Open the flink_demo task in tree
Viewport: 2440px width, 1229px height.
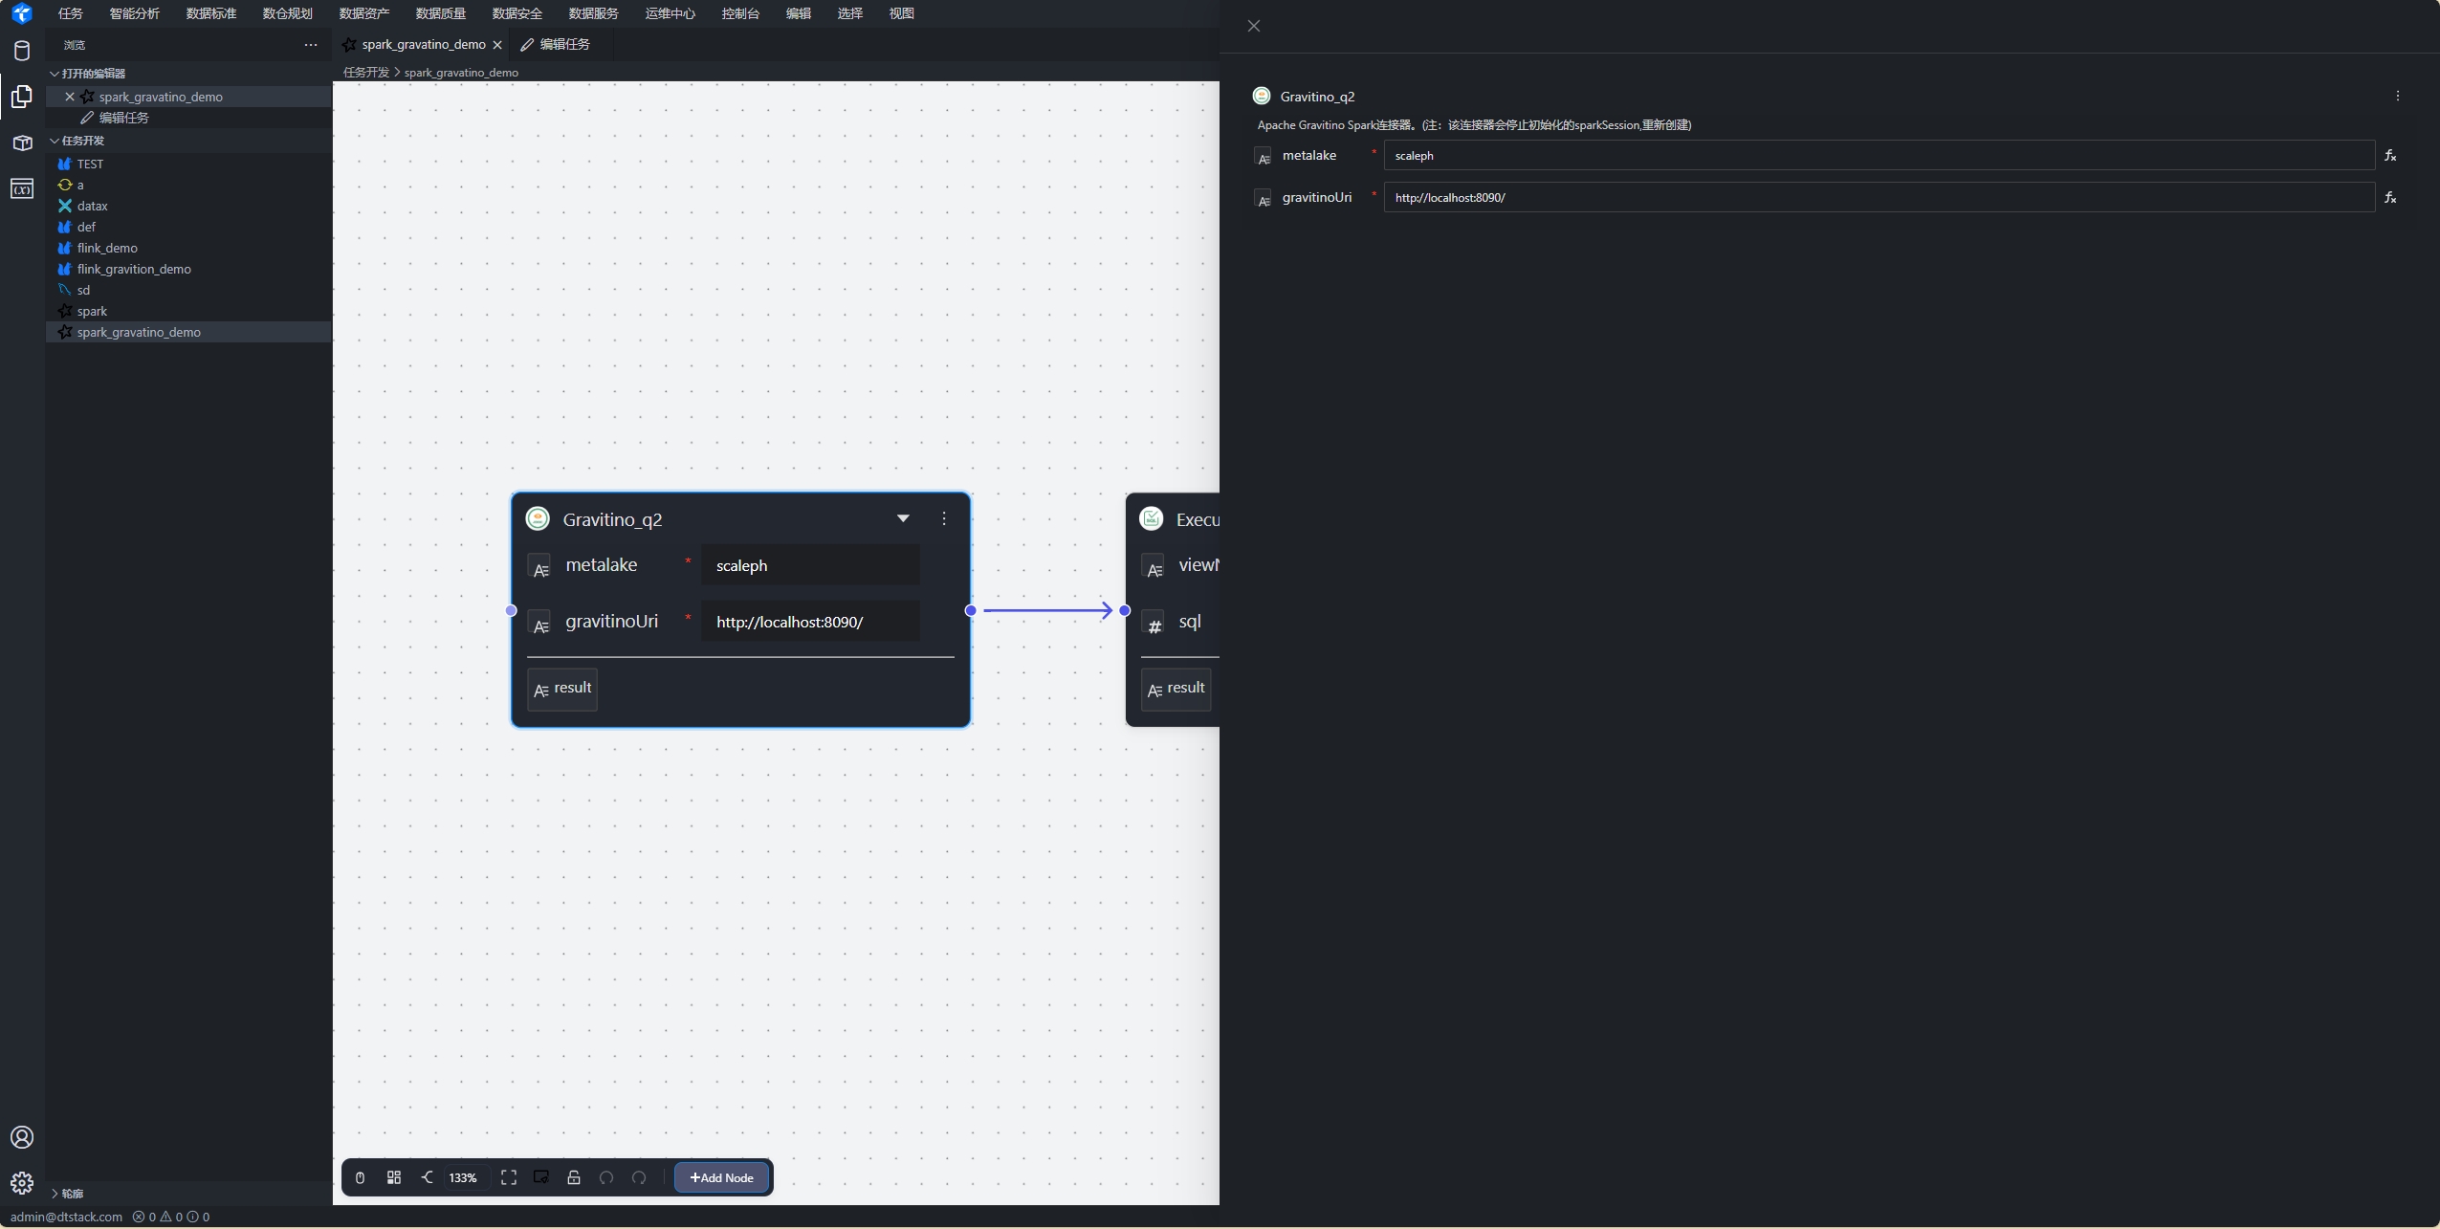point(107,248)
